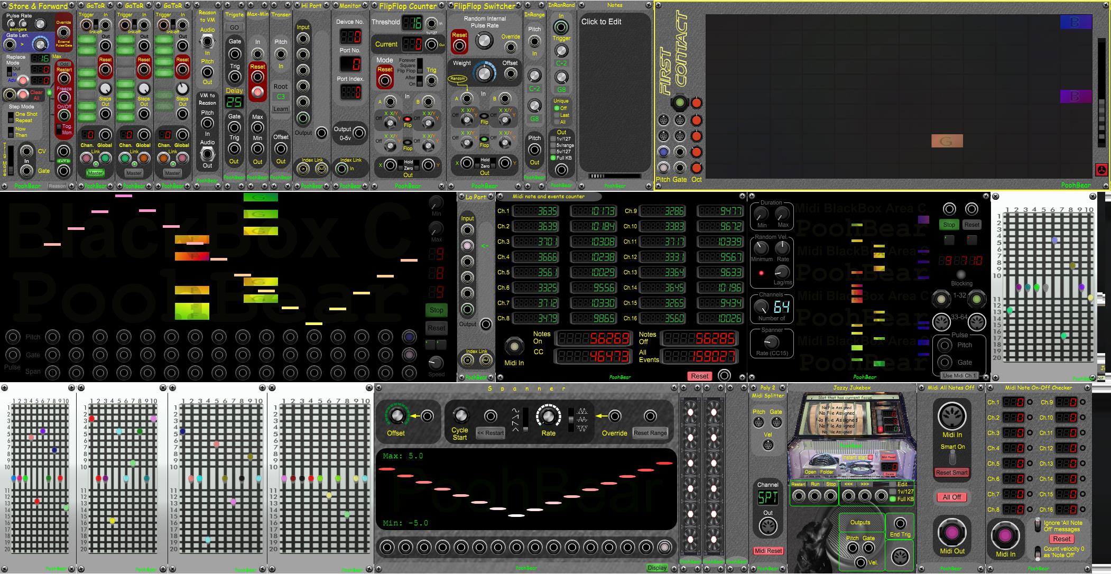Image resolution: width=1111 pixels, height=574 pixels.
Task: Toggle the Now / Then step mode switch
Action: click(11, 132)
